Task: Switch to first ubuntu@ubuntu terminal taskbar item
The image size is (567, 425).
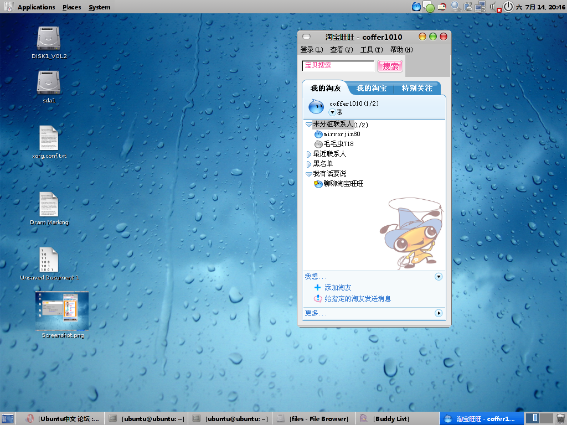Action: [146, 419]
